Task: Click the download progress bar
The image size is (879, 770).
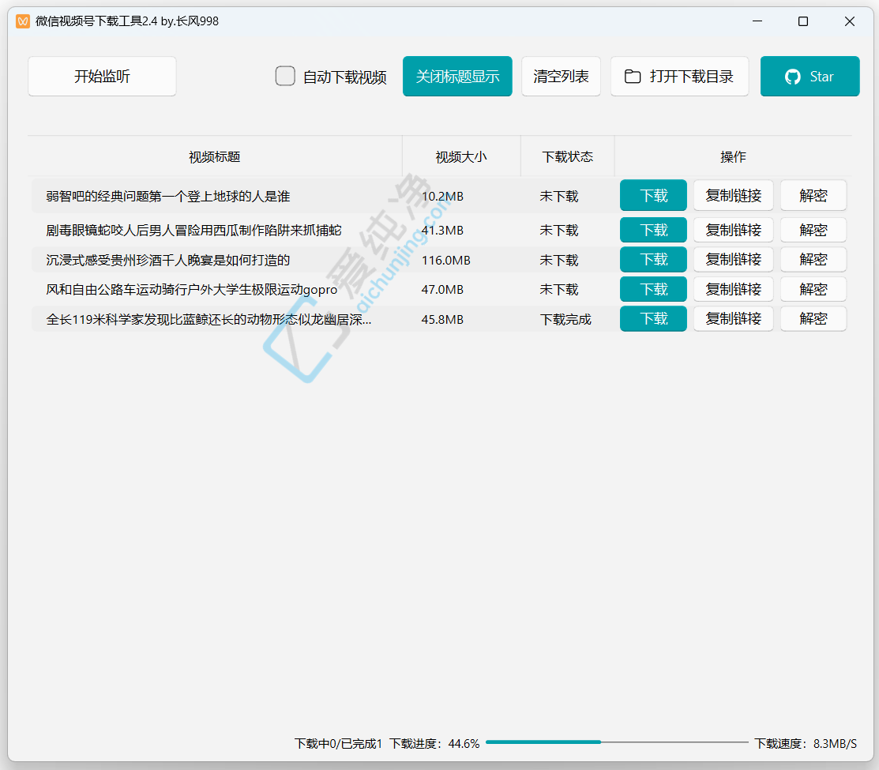Action: 616,742
